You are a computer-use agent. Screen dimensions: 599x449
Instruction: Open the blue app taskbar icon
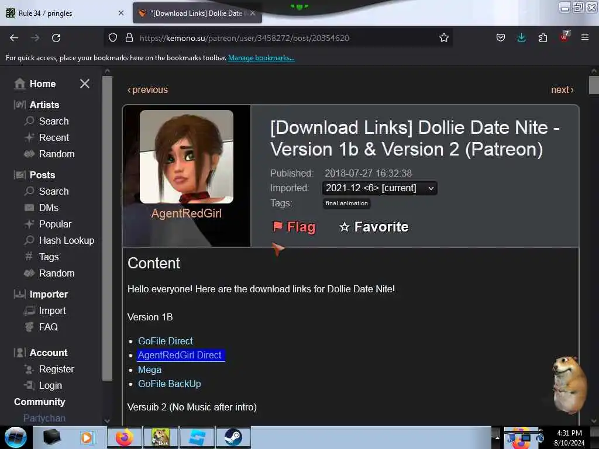(197, 437)
